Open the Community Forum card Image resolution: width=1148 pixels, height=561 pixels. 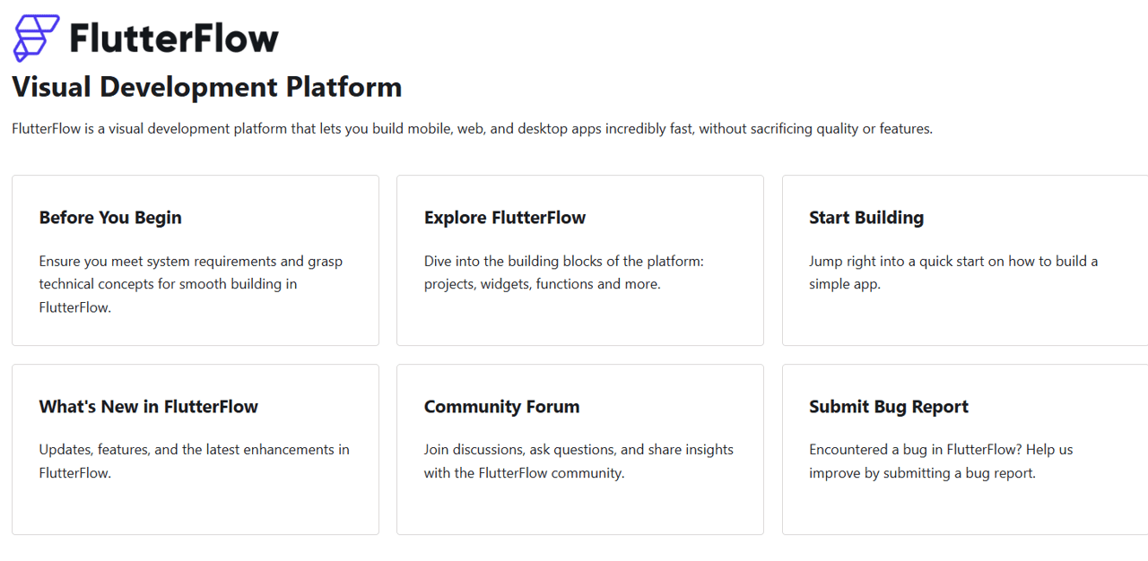(579, 449)
